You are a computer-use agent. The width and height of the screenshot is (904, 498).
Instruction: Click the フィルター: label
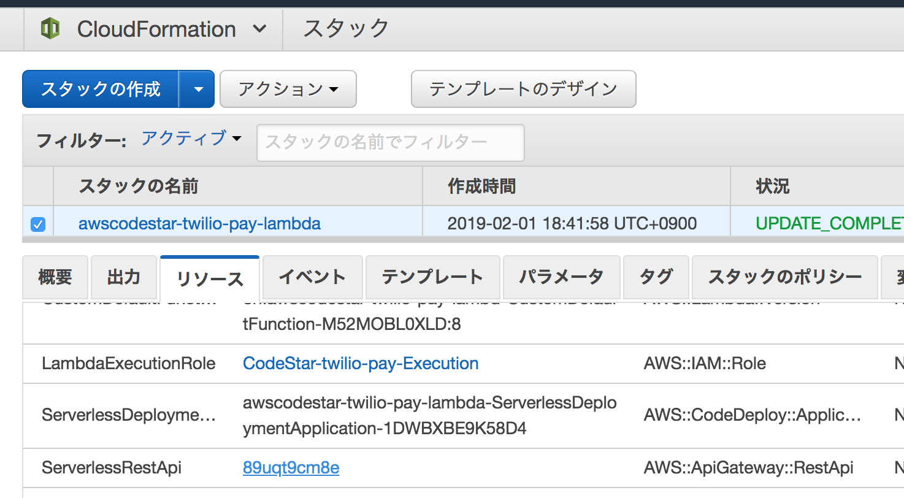82,141
